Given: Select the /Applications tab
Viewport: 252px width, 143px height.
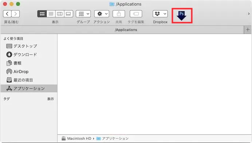Looking at the screenshot, I should (x=122, y=30).
